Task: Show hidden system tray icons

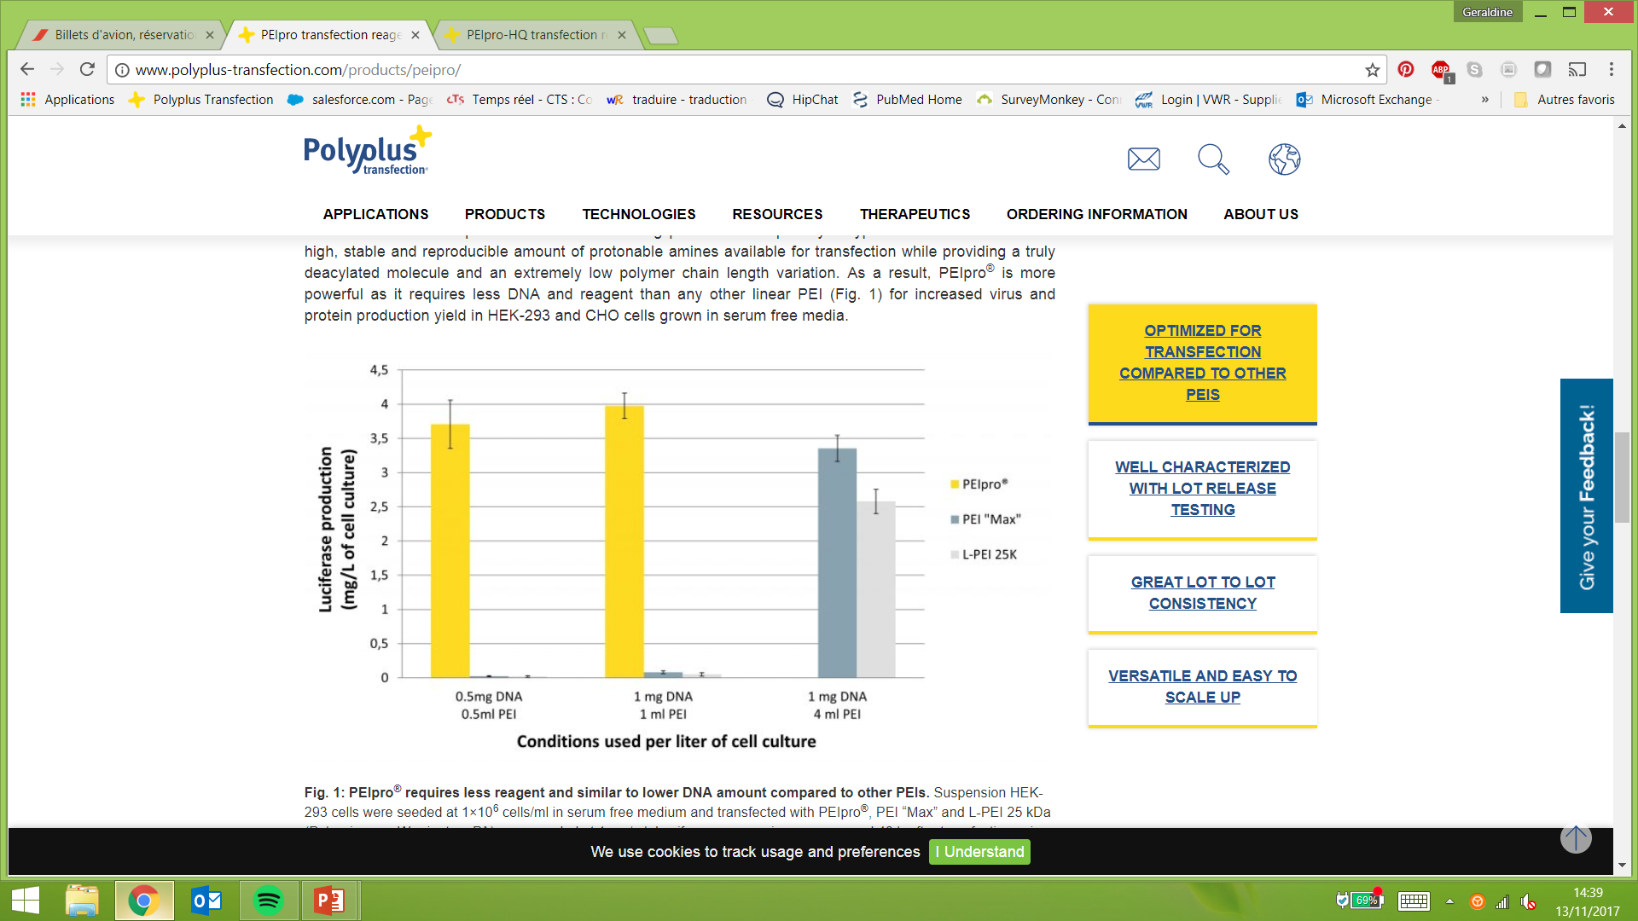Action: click(1449, 901)
